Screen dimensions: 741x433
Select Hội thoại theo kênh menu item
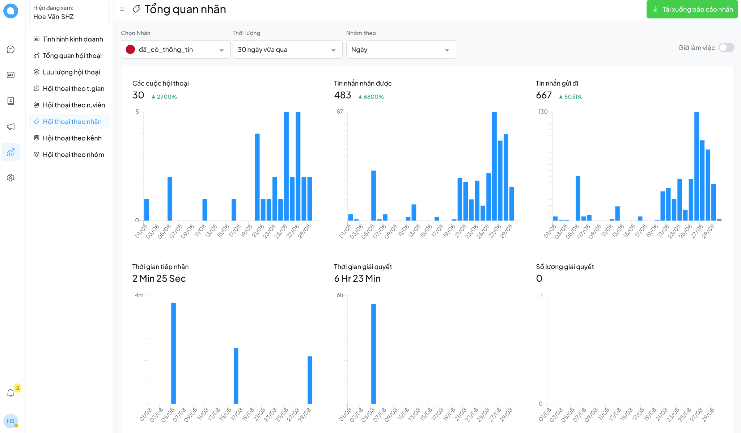(72, 138)
